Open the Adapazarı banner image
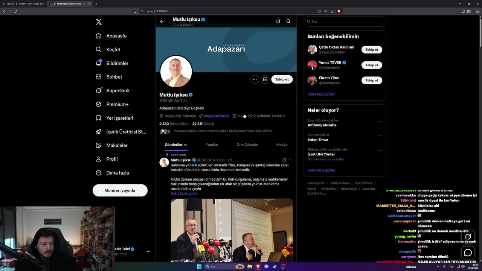Viewport: 482px width, 271px height. (x=226, y=49)
